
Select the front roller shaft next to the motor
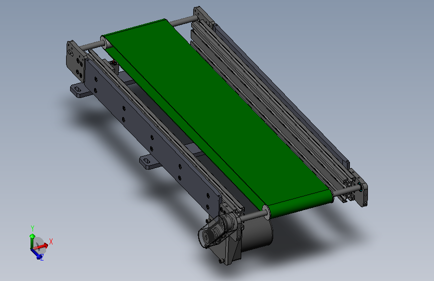click(253, 215)
